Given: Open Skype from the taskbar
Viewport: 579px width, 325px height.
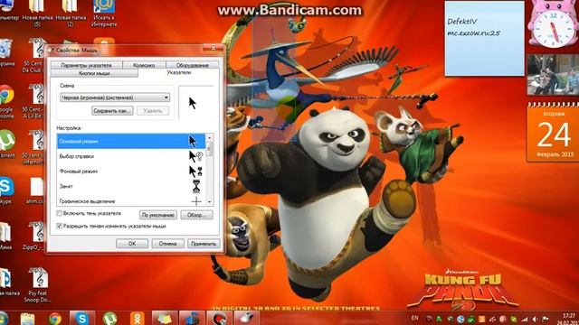Looking at the screenshot, I should pyautogui.click(x=82, y=318).
